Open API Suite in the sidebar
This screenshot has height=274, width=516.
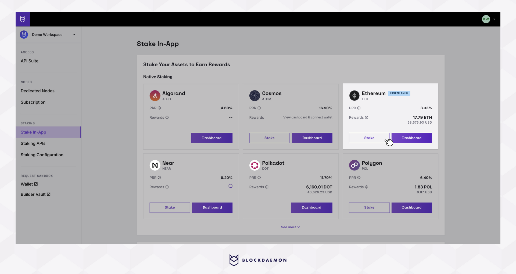pos(30,61)
